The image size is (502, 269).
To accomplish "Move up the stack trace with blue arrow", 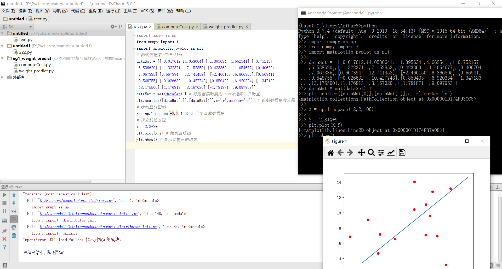I will click(14, 195).
